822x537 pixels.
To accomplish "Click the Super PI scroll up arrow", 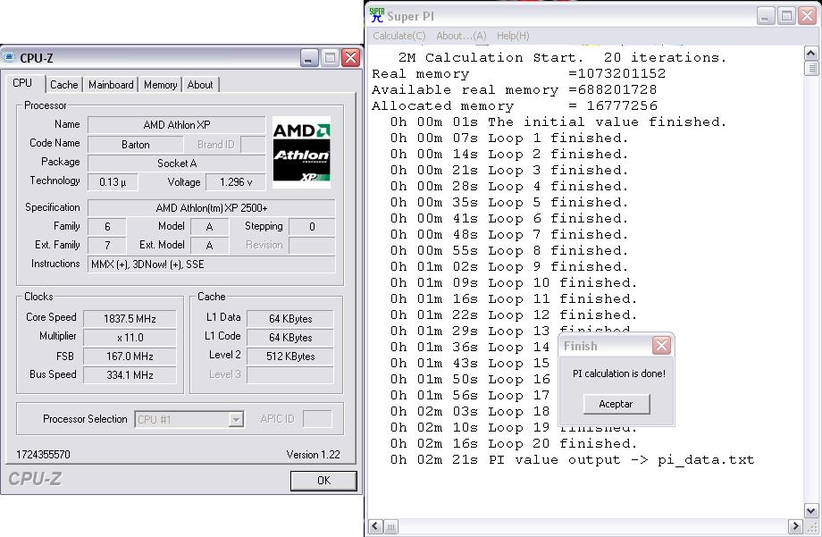I will tap(810, 53).
